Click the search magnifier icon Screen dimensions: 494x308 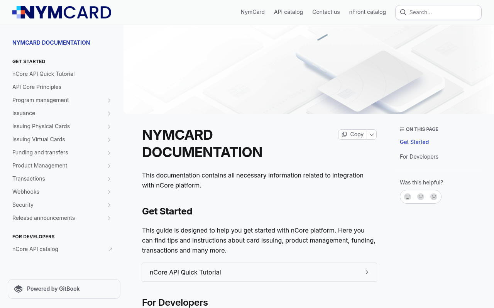click(403, 12)
